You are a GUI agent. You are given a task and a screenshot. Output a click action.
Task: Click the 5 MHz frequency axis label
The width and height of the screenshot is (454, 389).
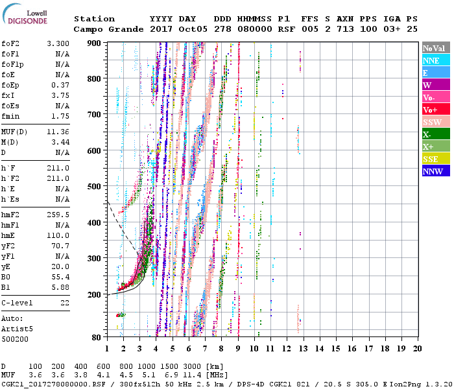pos(173,349)
